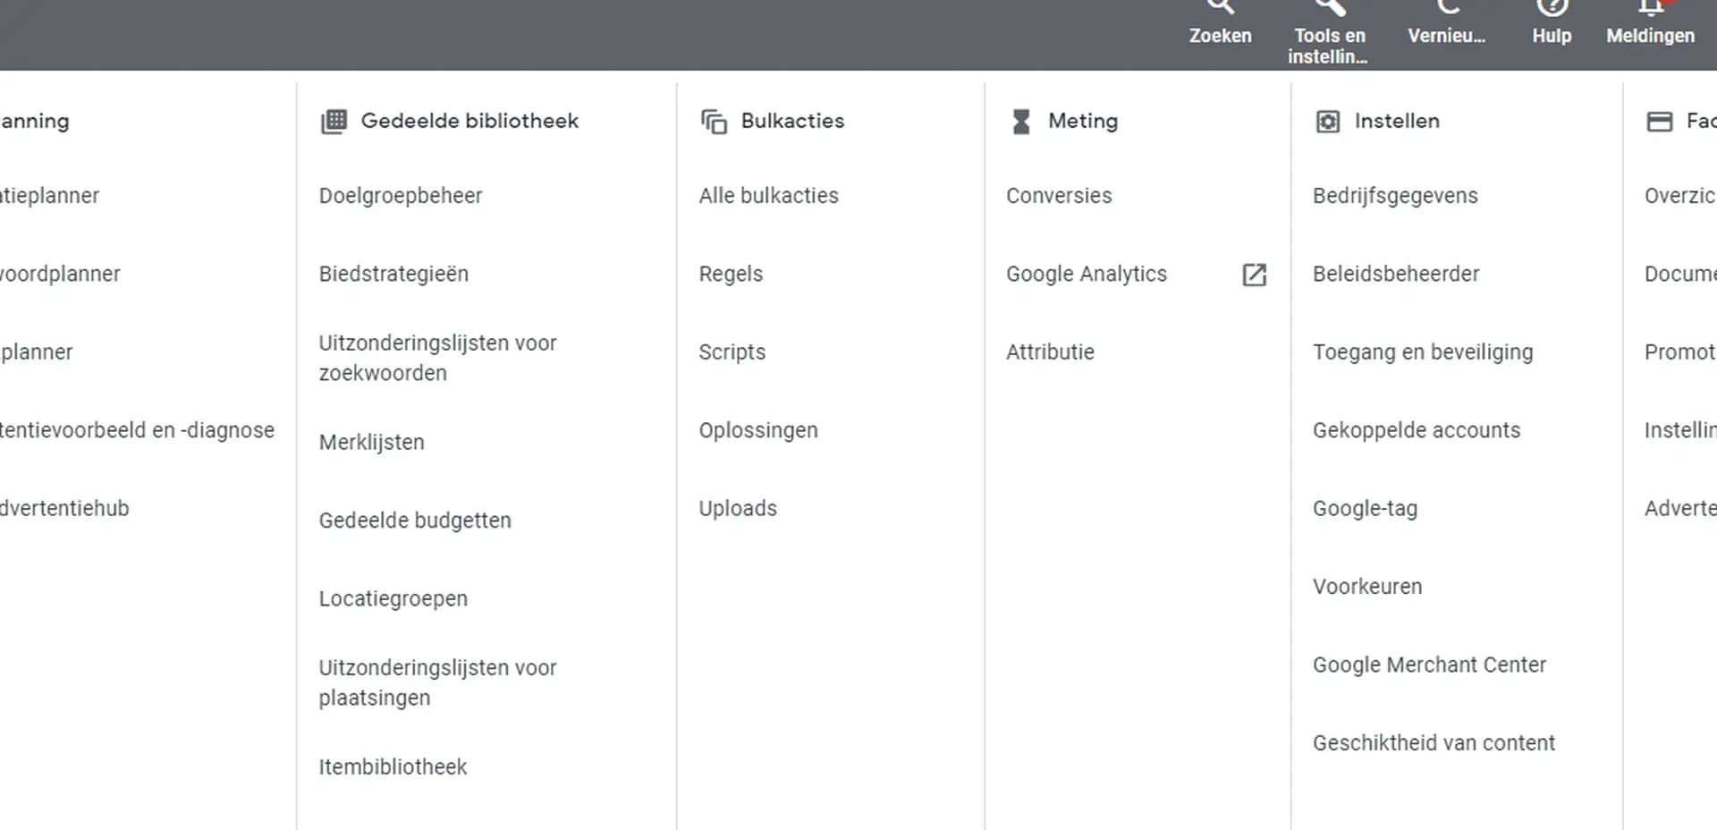The height and width of the screenshot is (830, 1717).
Task: Go to Conversies under Meting
Action: click(1059, 196)
